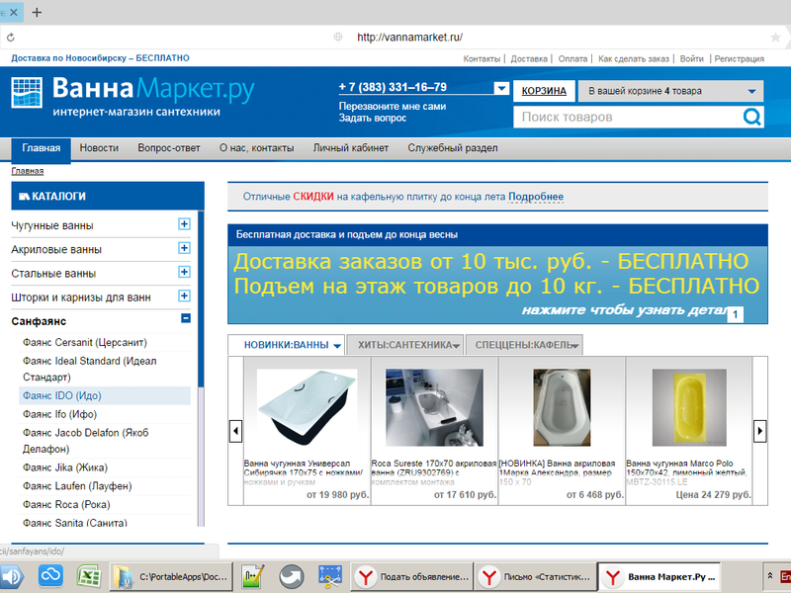Click Регистрация link
This screenshot has height=593, width=791.
pyautogui.click(x=739, y=59)
